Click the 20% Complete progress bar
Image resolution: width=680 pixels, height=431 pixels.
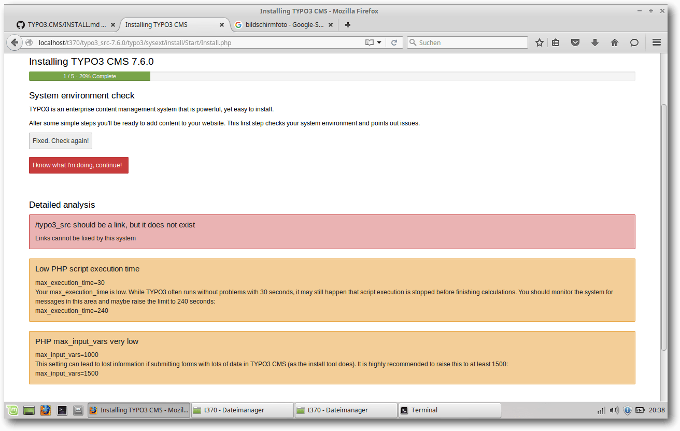90,76
